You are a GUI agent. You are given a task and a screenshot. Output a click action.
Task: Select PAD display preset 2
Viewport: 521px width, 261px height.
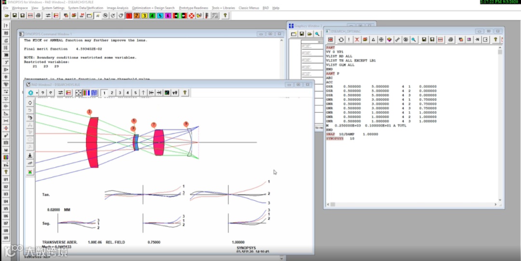(x=112, y=93)
